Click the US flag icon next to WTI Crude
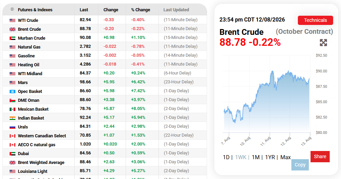The width and height of the screenshot is (341, 179). pyautogui.click(x=12, y=20)
